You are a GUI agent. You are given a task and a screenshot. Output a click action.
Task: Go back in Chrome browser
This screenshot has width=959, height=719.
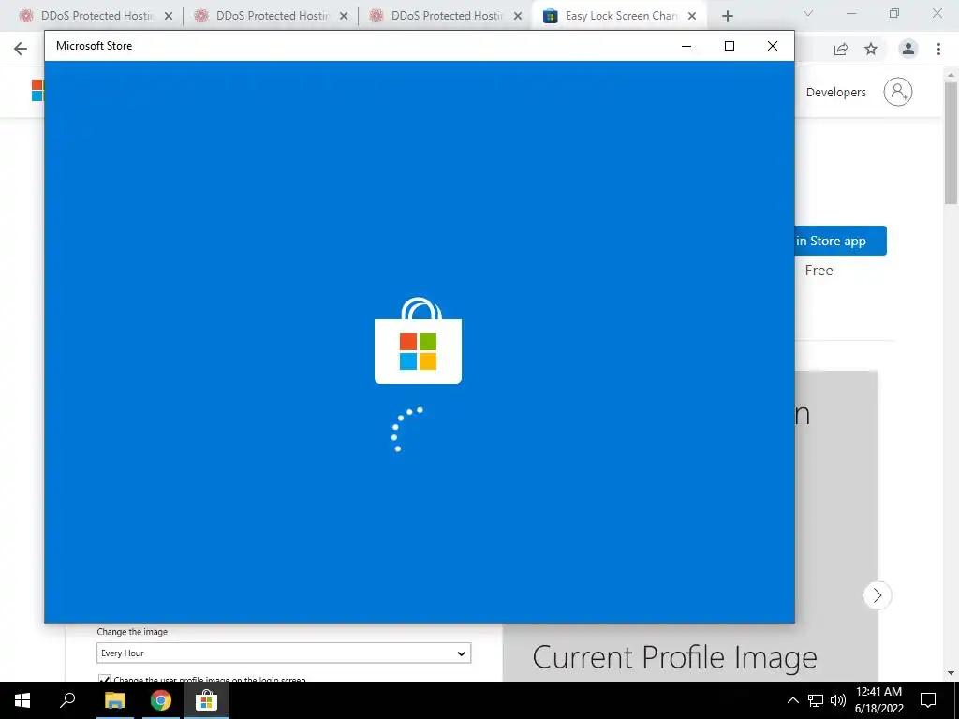(x=21, y=49)
